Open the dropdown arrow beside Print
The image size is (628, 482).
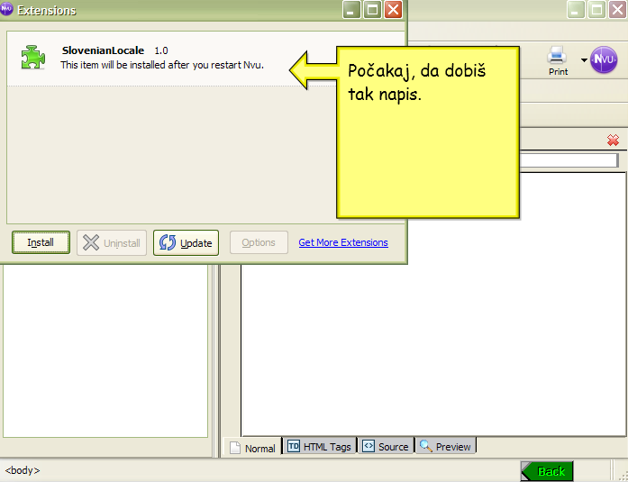tap(583, 60)
